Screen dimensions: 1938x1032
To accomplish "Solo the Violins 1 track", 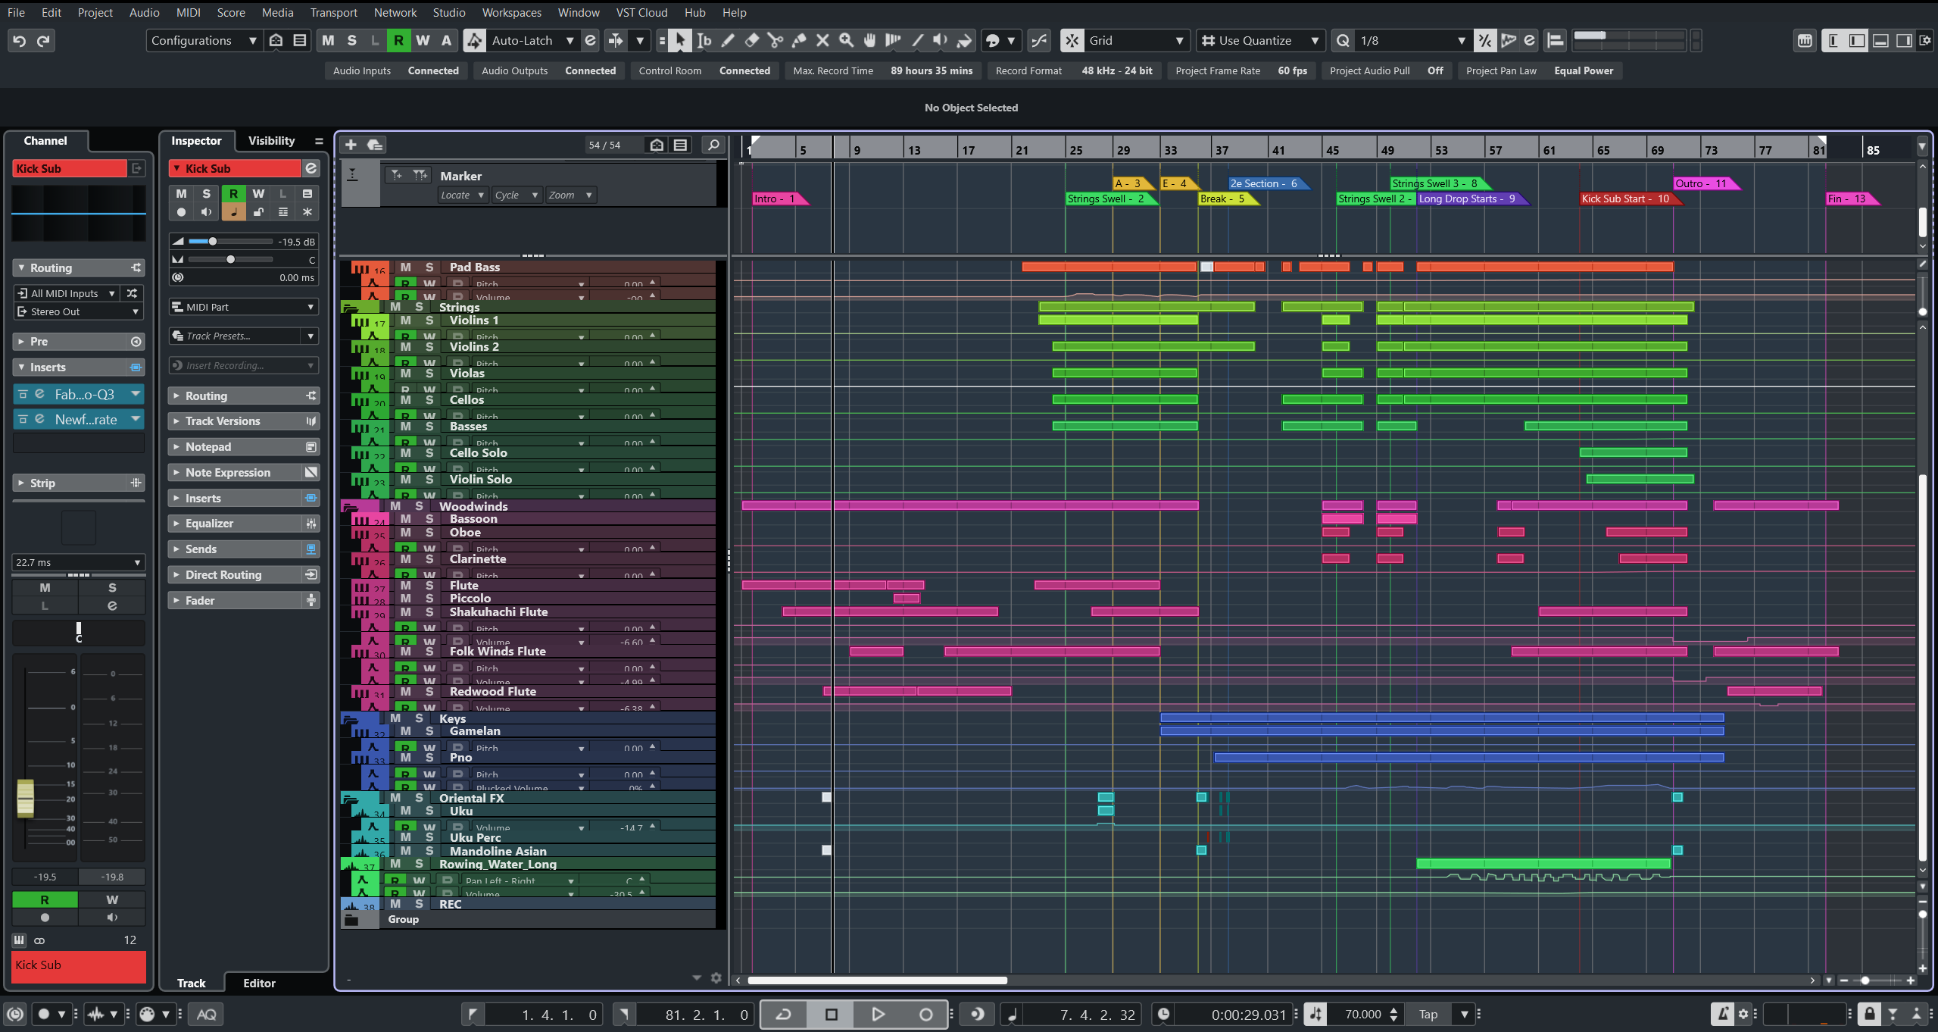I will pyautogui.click(x=429, y=321).
